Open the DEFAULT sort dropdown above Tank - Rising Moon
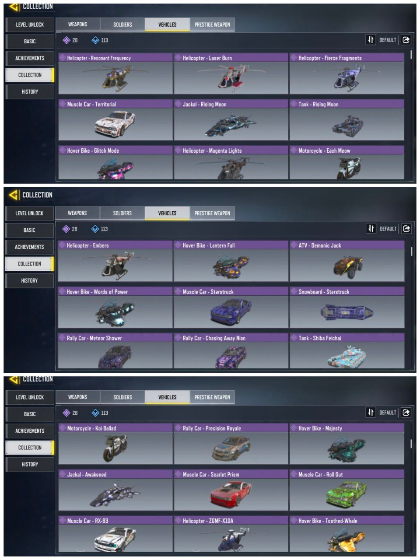 (388, 40)
